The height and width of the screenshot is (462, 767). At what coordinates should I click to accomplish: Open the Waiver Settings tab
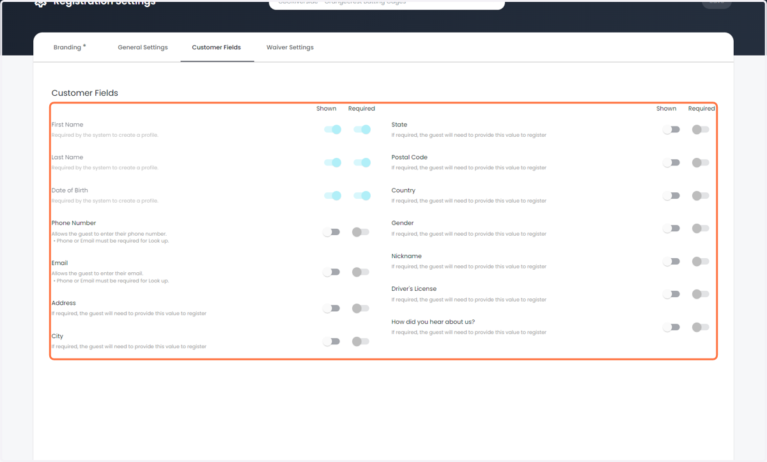pyautogui.click(x=290, y=47)
